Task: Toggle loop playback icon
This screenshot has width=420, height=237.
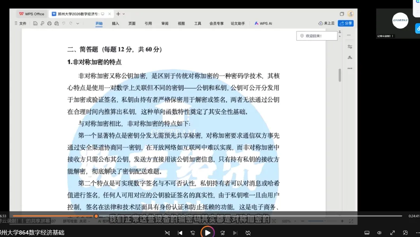Action: pyautogui.click(x=248, y=233)
